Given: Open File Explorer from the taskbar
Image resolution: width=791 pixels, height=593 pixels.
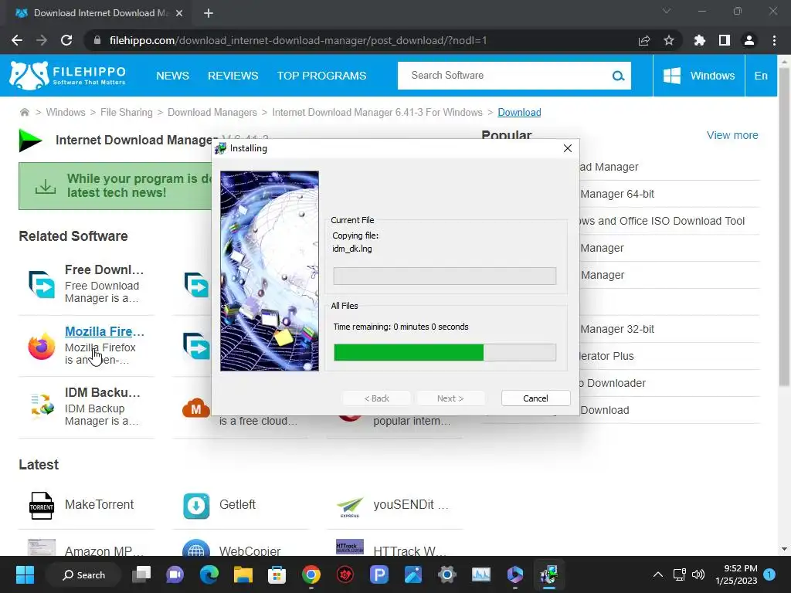Looking at the screenshot, I should point(243,574).
